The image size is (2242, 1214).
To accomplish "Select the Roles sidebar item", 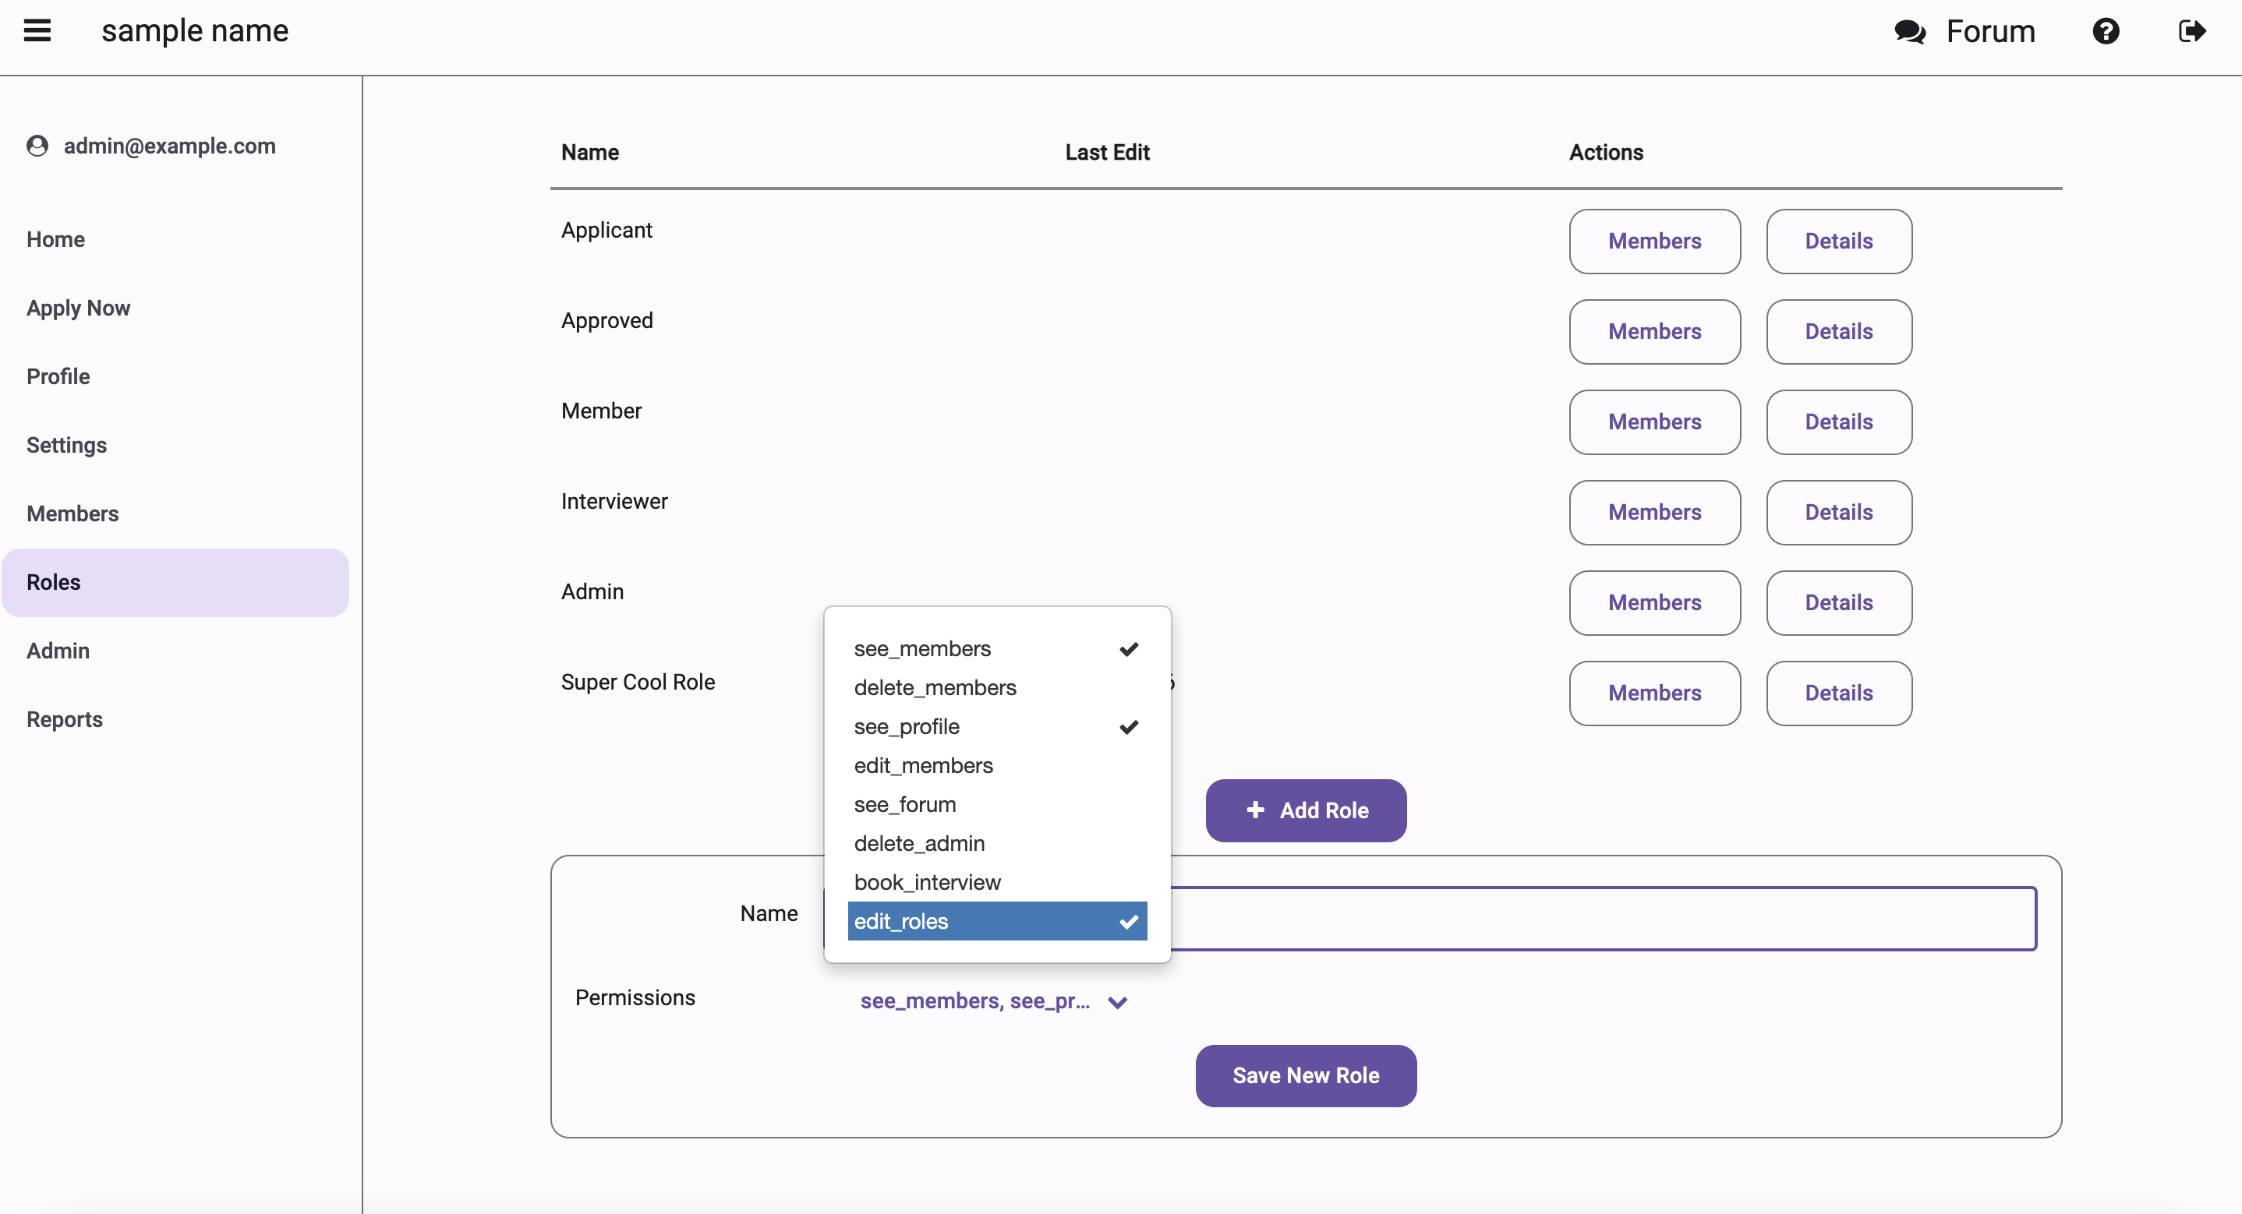I will coord(175,582).
